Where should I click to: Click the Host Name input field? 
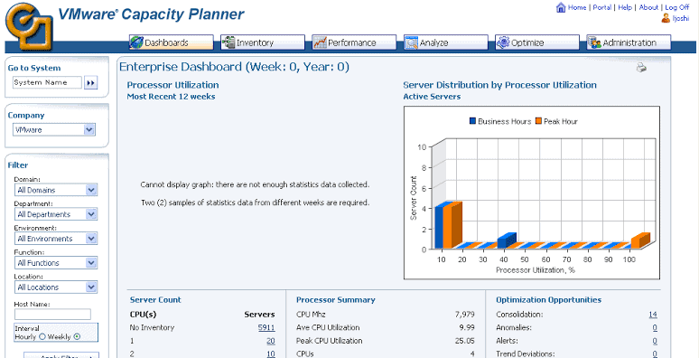click(52, 315)
